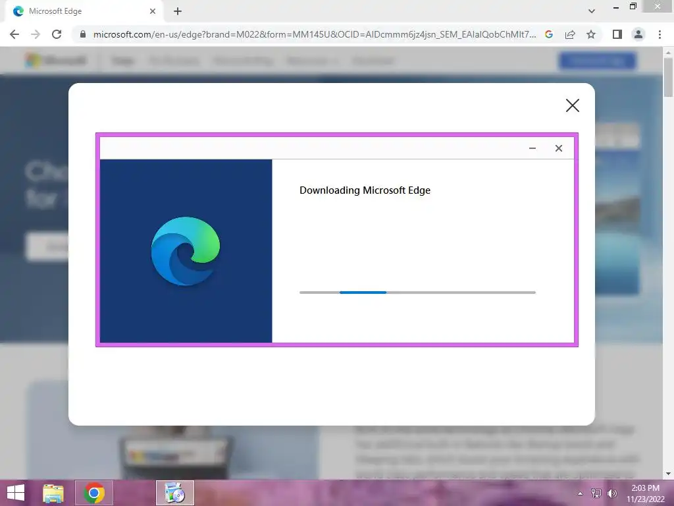This screenshot has width=674, height=506.
Task: Reload the Microsoft Edge page
Action: point(57,34)
